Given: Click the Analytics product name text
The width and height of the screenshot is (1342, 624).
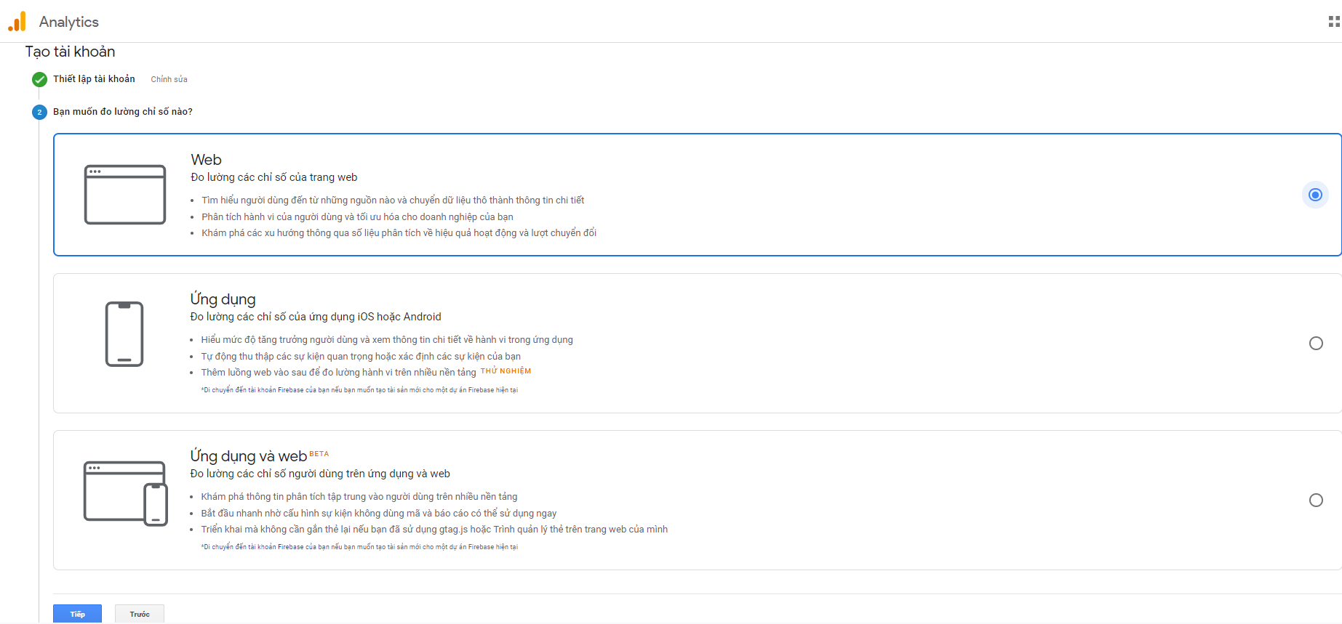Looking at the screenshot, I should click(69, 22).
